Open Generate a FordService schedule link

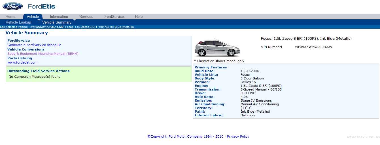click(34, 45)
